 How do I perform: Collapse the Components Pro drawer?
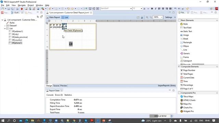click(x=217, y=93)
